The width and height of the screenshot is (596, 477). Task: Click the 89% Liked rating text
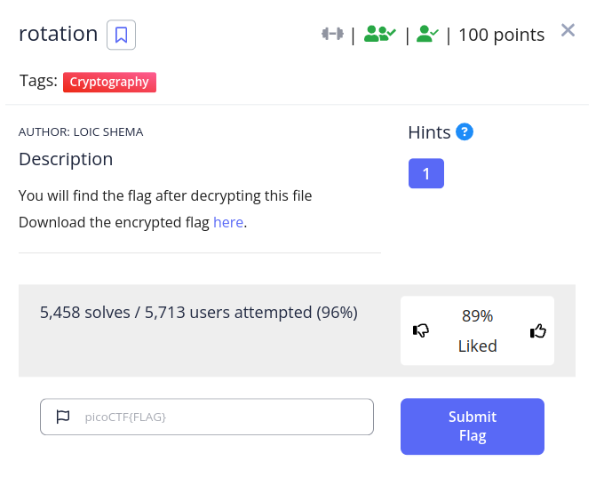tap(477, 330)
